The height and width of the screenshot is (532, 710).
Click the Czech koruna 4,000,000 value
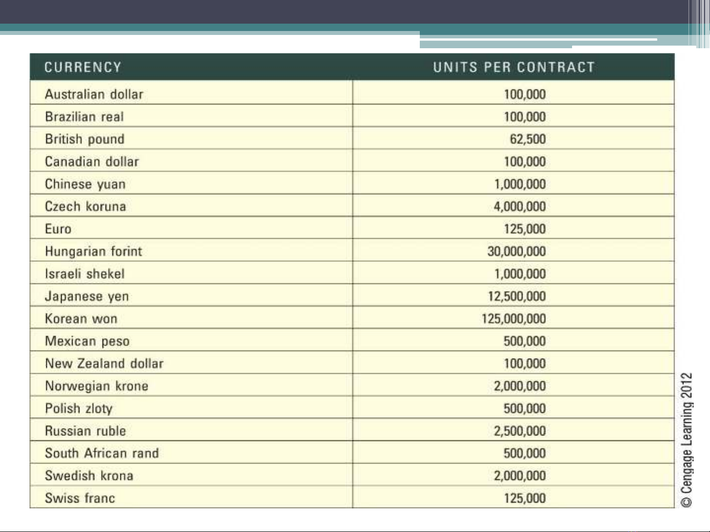[x=520, y=207]
